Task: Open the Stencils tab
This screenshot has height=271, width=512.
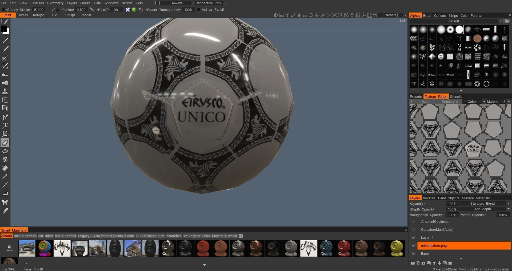Action: pos(456,97)
